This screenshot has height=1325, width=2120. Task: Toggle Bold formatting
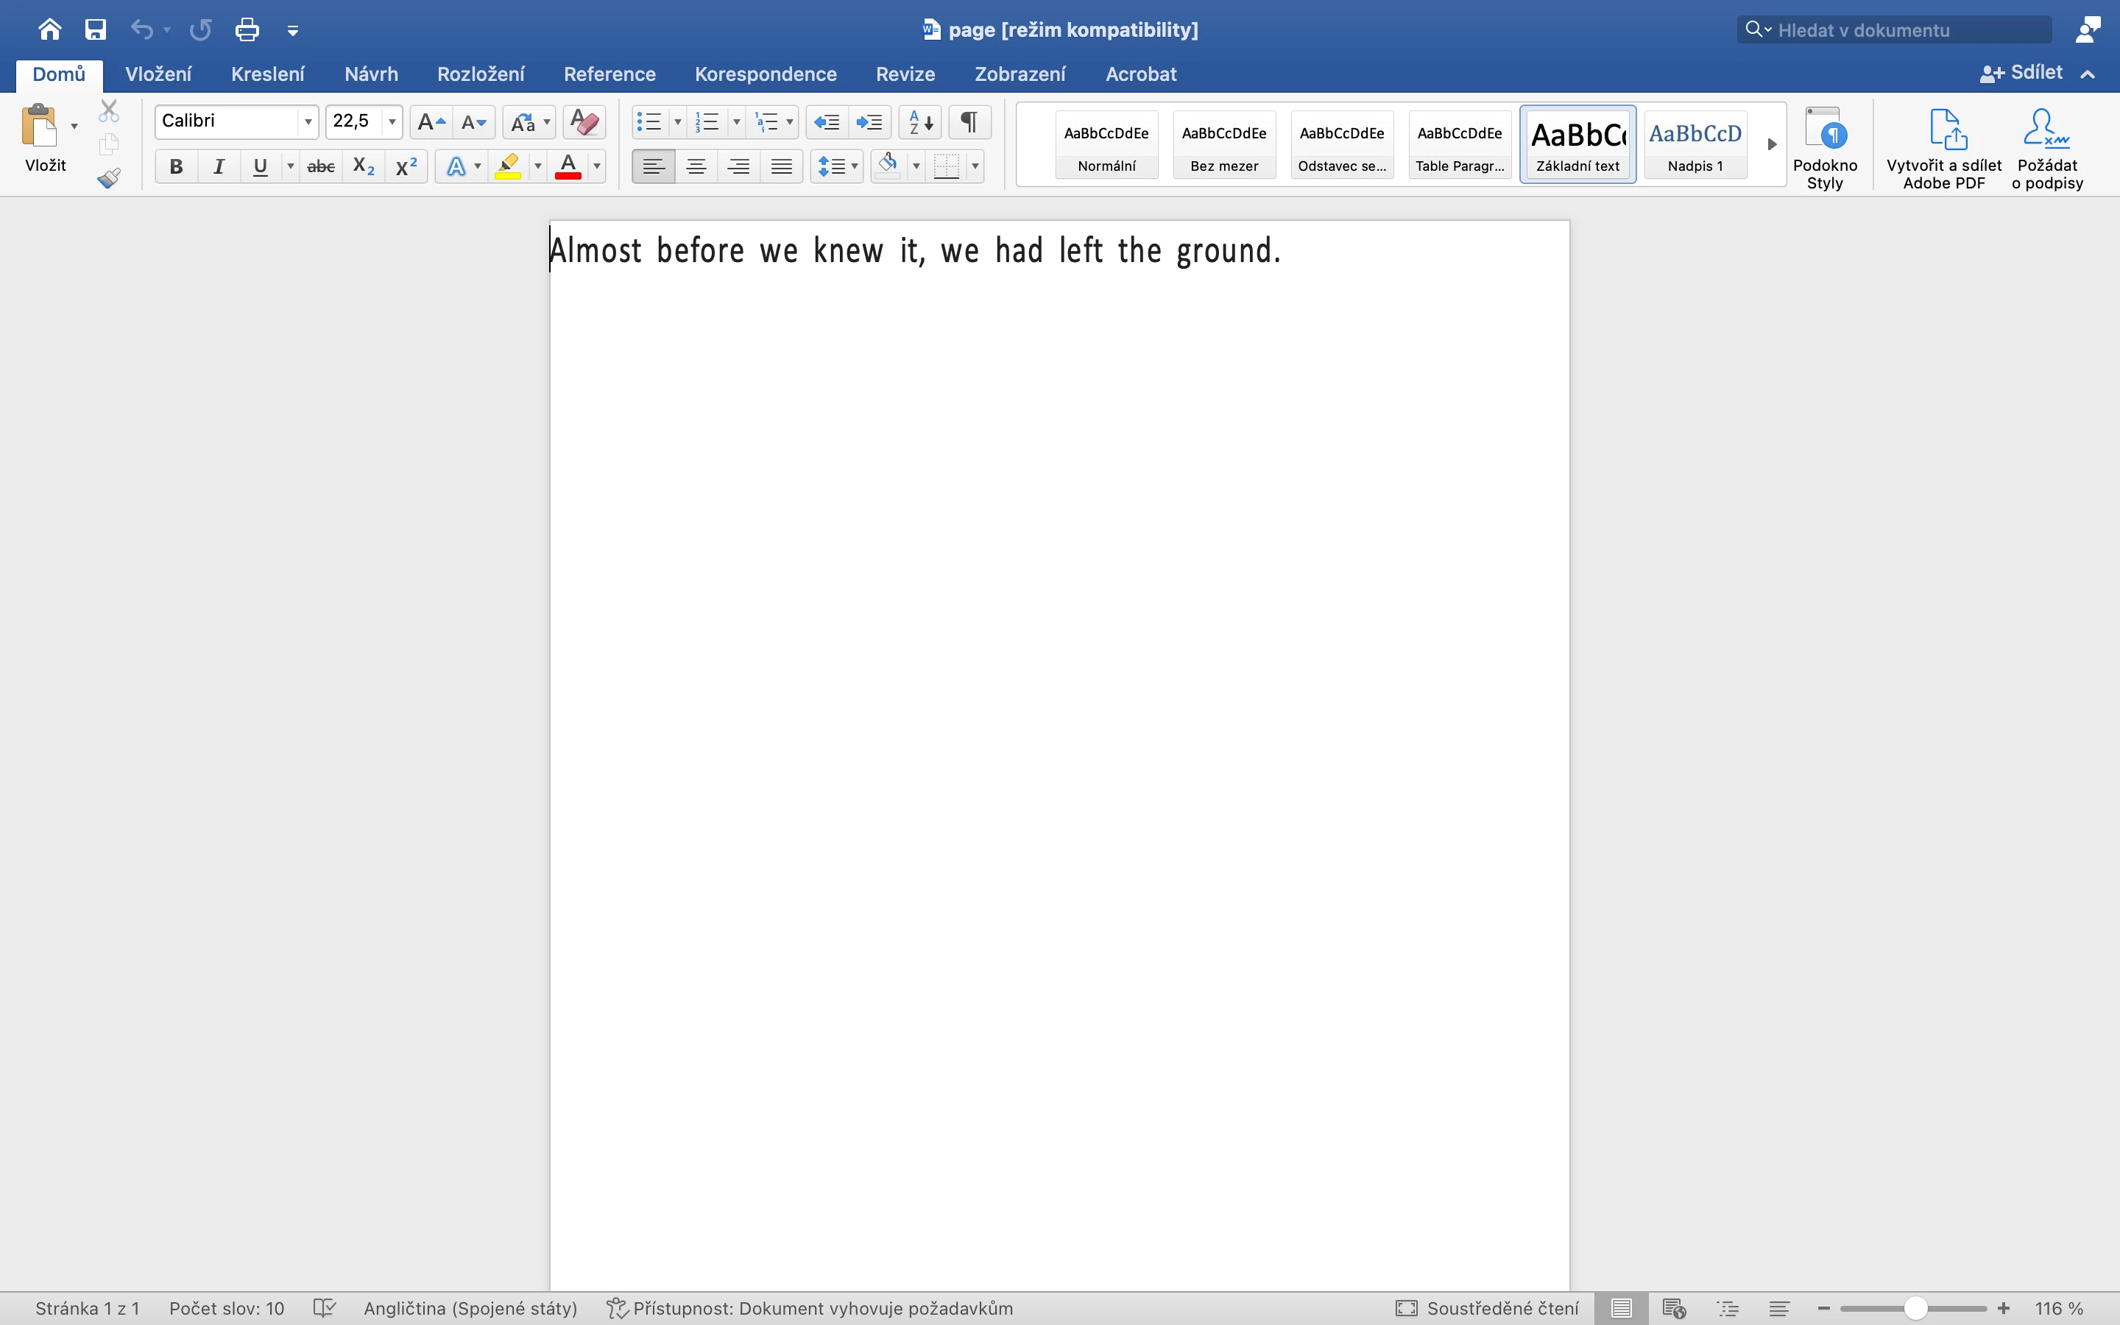(x=176, y=166)
